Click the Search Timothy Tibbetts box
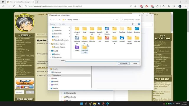This screenshot has height=106, width=189. click(130, 20)
